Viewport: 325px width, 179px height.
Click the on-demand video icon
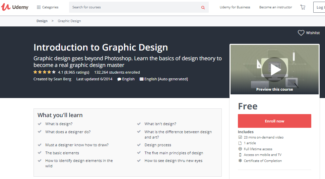(x=240, y=137)
